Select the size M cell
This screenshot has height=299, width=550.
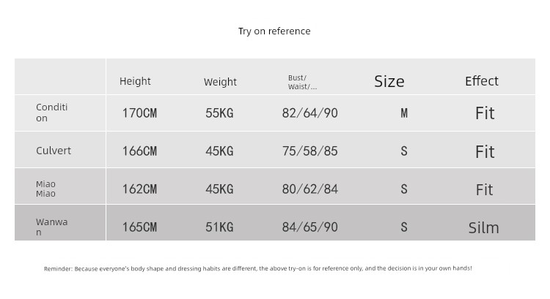pos(403,113)
